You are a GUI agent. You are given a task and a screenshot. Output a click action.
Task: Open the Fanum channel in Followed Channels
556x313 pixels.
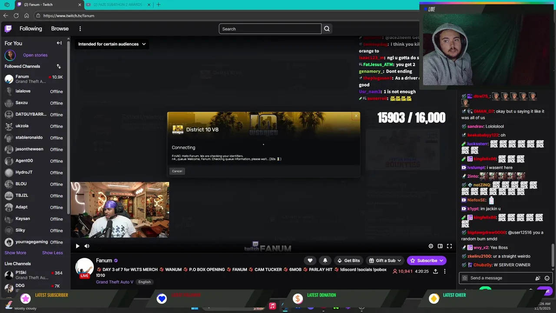click(34, 79)
